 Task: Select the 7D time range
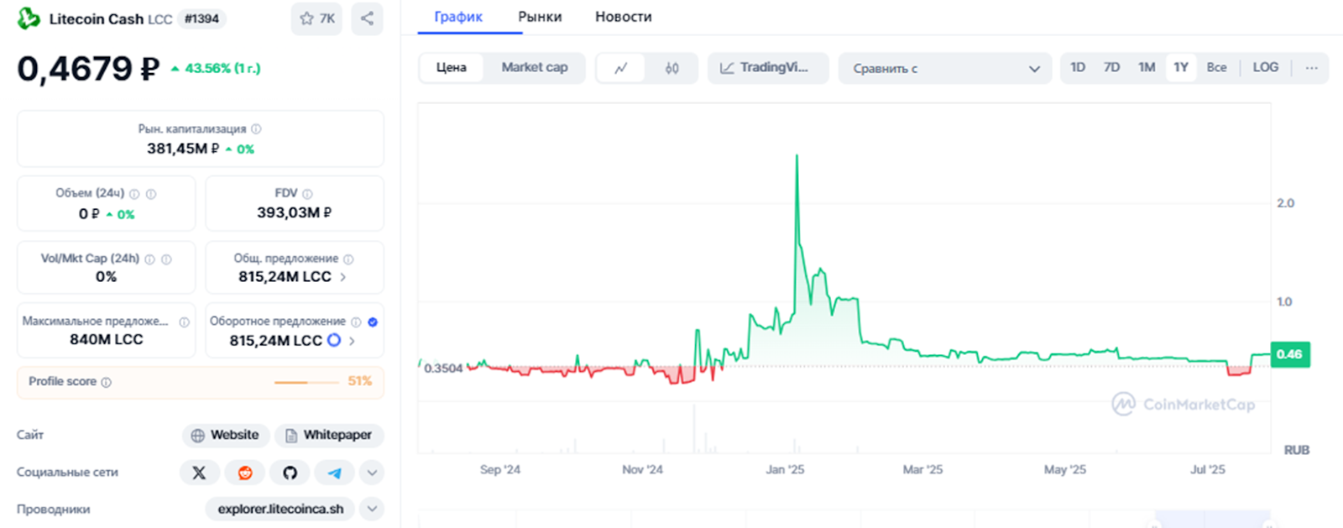click(1111, 68)
